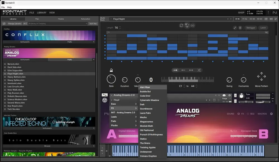Click the Retrigger button
Viewport: 279px width, 162px height.
(251, 28)
